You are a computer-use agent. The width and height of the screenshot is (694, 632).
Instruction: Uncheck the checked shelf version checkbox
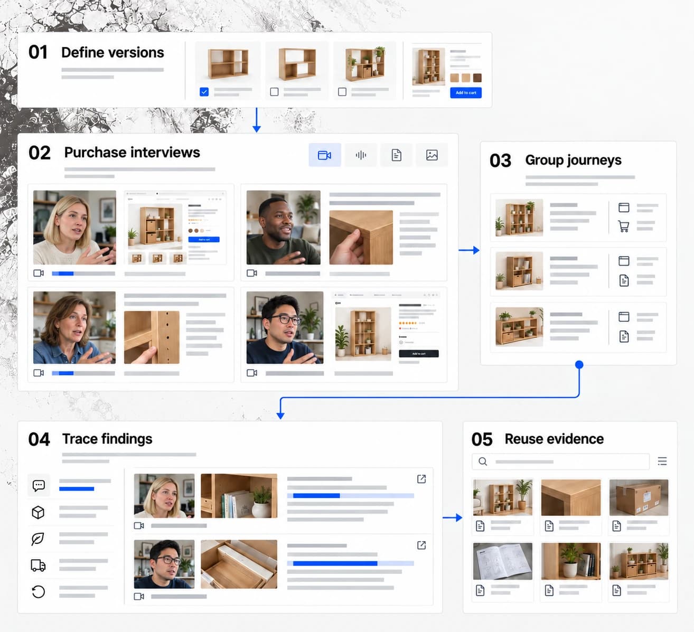point(204,92)
